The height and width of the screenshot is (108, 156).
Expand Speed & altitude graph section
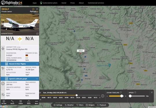tap(20, 79)
